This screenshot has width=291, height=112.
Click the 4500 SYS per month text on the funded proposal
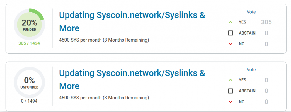pos(104,40)
